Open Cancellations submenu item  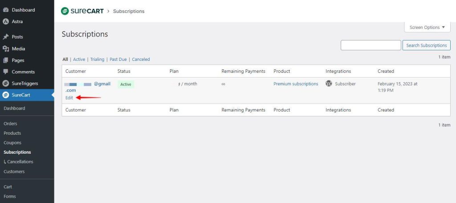[20, 162]
